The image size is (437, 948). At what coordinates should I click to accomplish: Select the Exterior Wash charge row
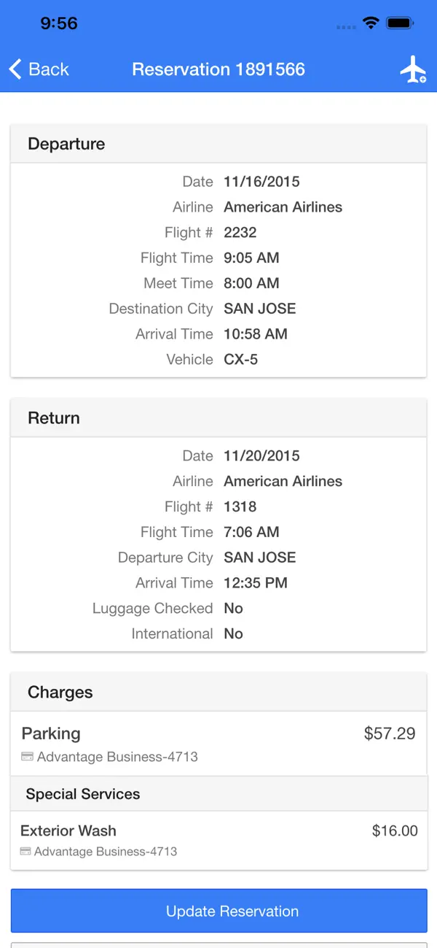219,840
